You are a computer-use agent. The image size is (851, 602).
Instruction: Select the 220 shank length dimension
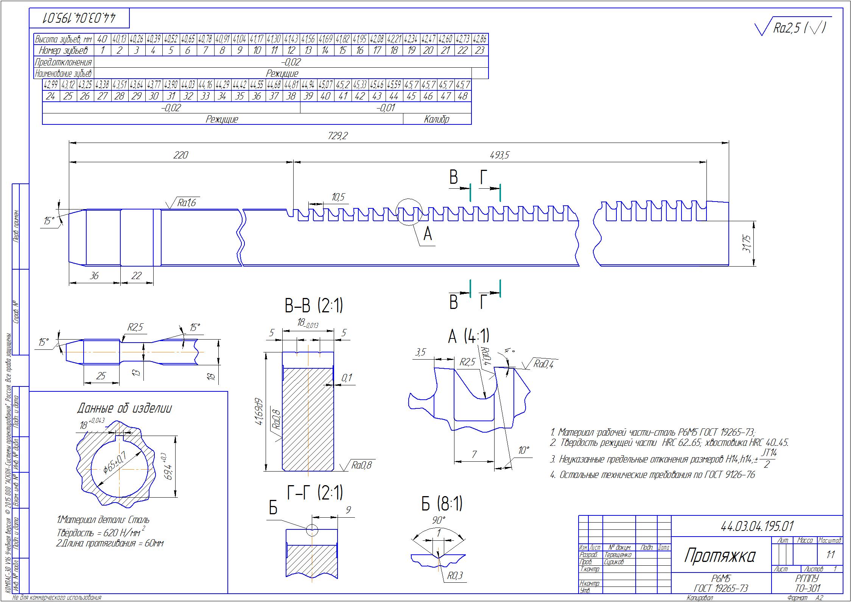[180, 155]
